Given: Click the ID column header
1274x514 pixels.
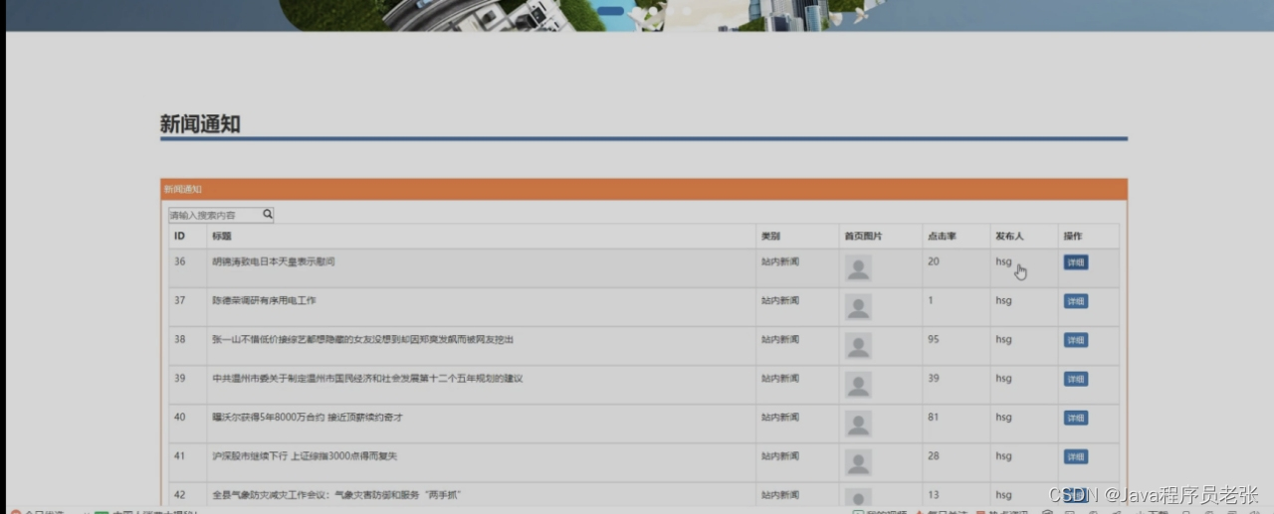Looking at the screenshot, I should [x=179, y=237].
